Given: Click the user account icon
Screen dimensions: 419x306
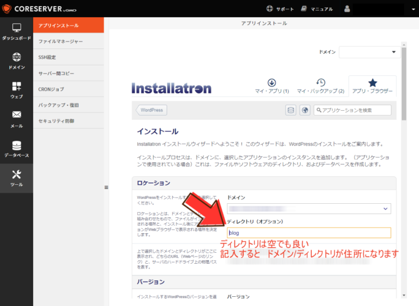Looking at the screenshot, I should [x=347, y=9].
